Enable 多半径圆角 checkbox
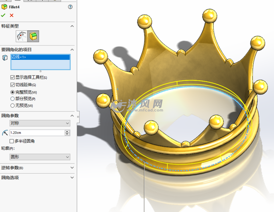The width and height of the screenshot is (274, 212). tap(12, 141)
